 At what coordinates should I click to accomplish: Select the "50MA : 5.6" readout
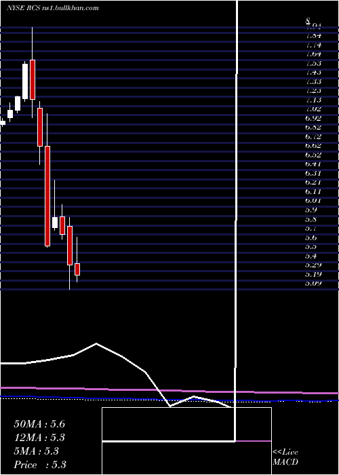39,424
